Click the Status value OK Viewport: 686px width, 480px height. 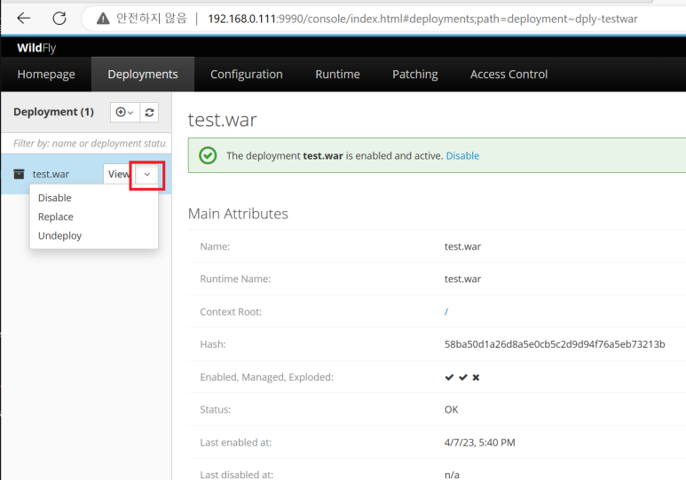(x=451, y=410)
